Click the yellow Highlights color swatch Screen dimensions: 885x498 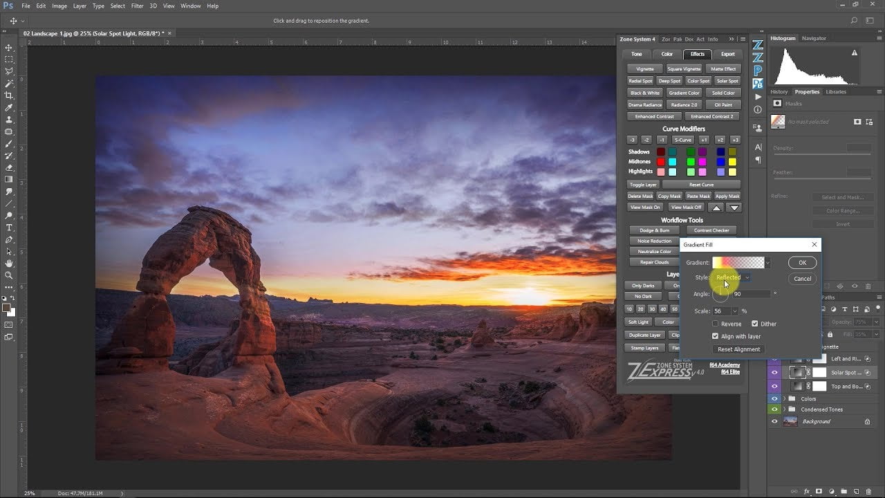tap(732, 172)
